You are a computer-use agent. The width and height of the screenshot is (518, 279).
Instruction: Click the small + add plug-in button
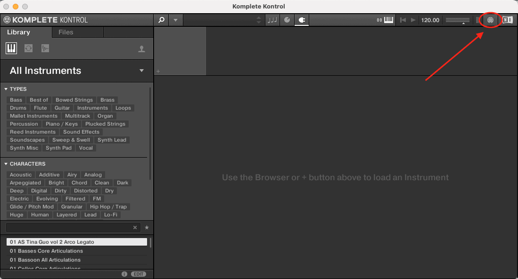click(x=158, y=71)
